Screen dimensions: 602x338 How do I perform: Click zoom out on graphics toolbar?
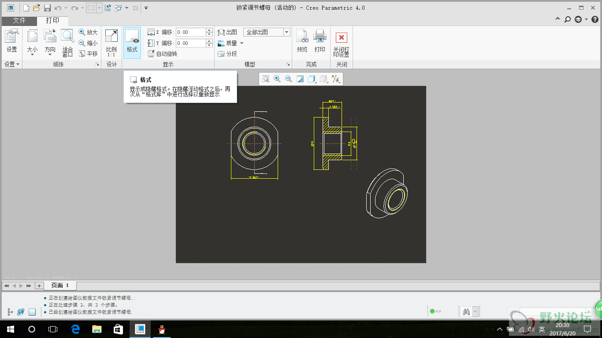(289, 79)
